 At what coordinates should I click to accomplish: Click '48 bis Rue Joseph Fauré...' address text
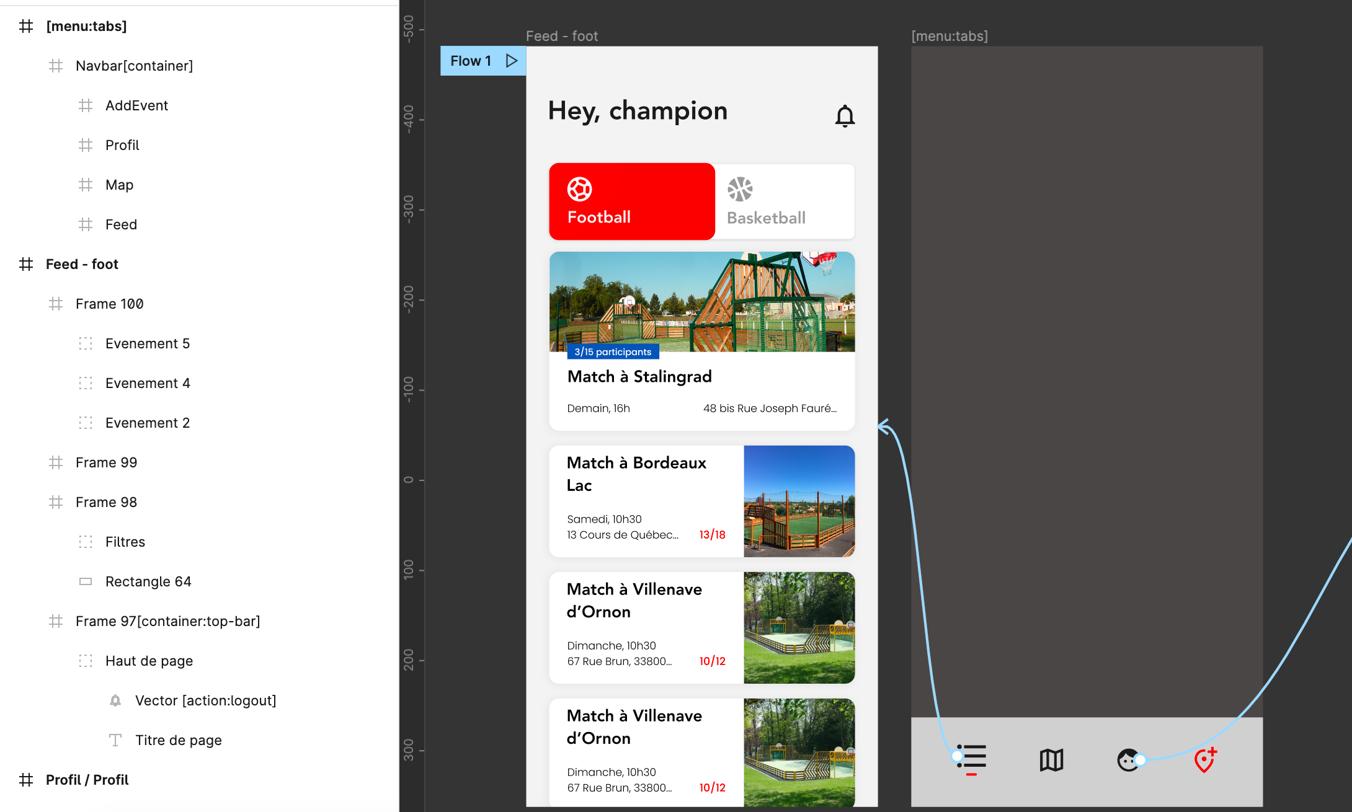[x=770, y=408]
